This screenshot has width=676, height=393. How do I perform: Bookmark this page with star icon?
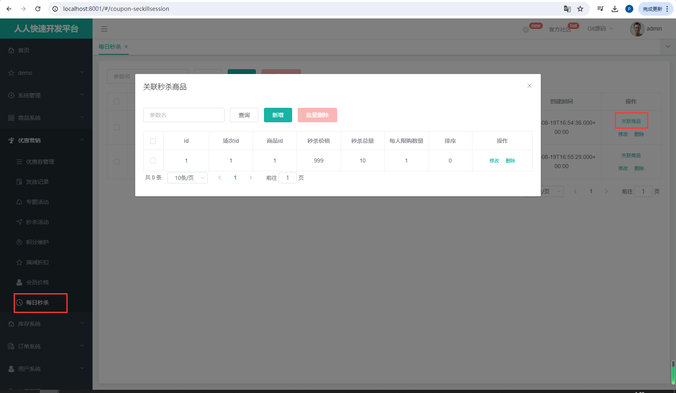[580, 9]
